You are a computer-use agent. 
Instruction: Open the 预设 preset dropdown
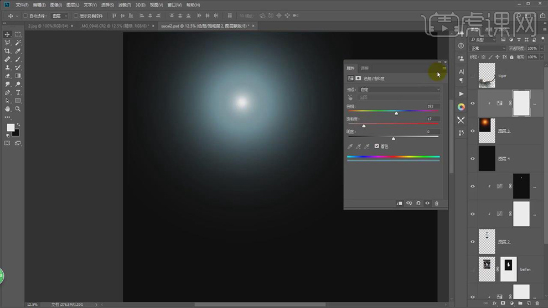(x=400, y=90)
